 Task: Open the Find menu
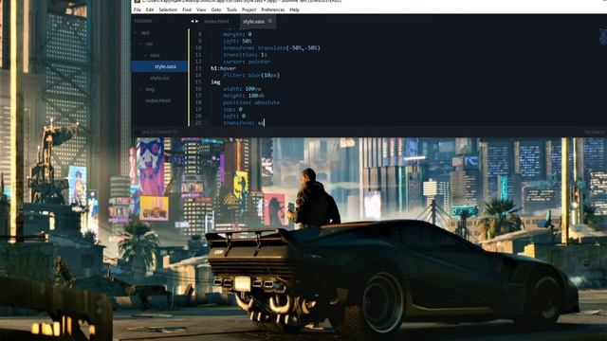(187, 9)
